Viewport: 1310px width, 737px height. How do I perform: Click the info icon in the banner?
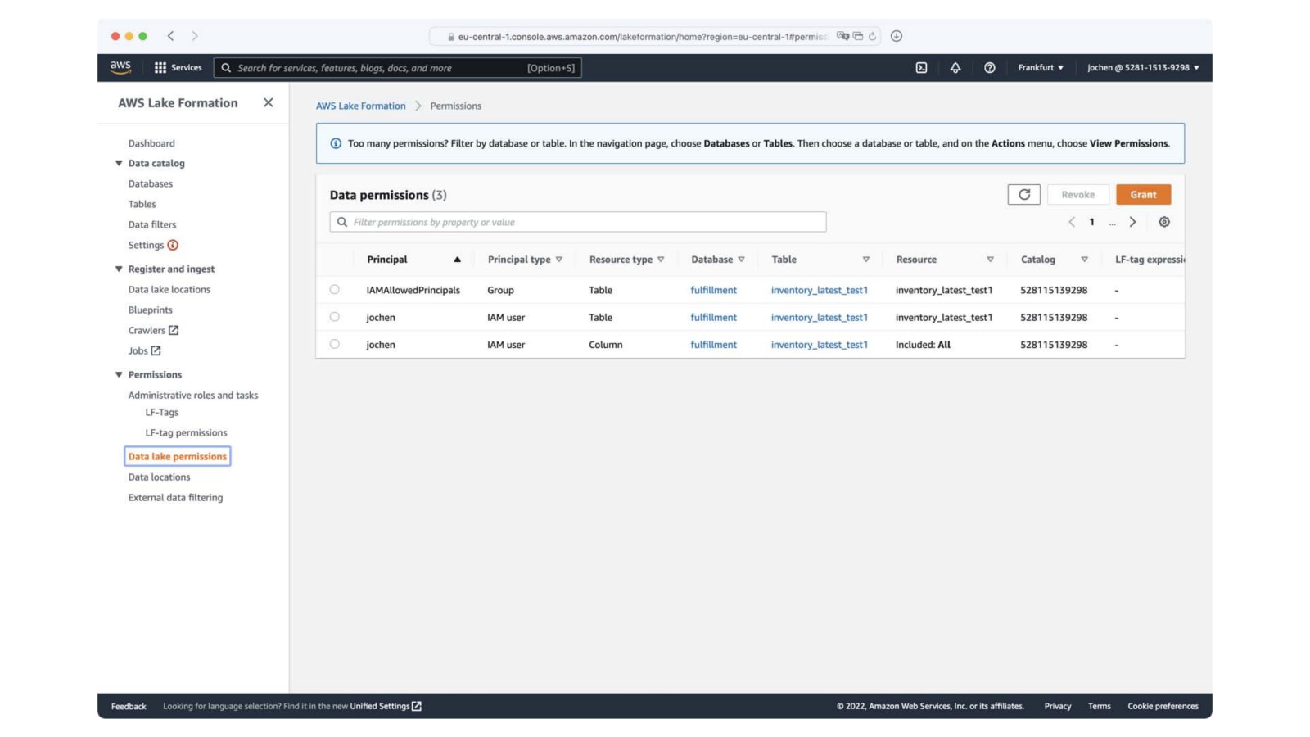pos(336,143)
